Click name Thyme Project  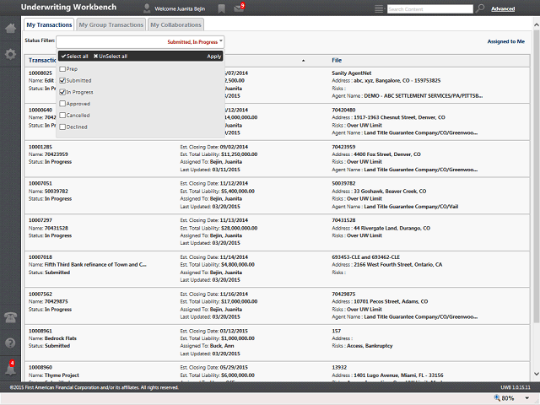pos(62,375)
